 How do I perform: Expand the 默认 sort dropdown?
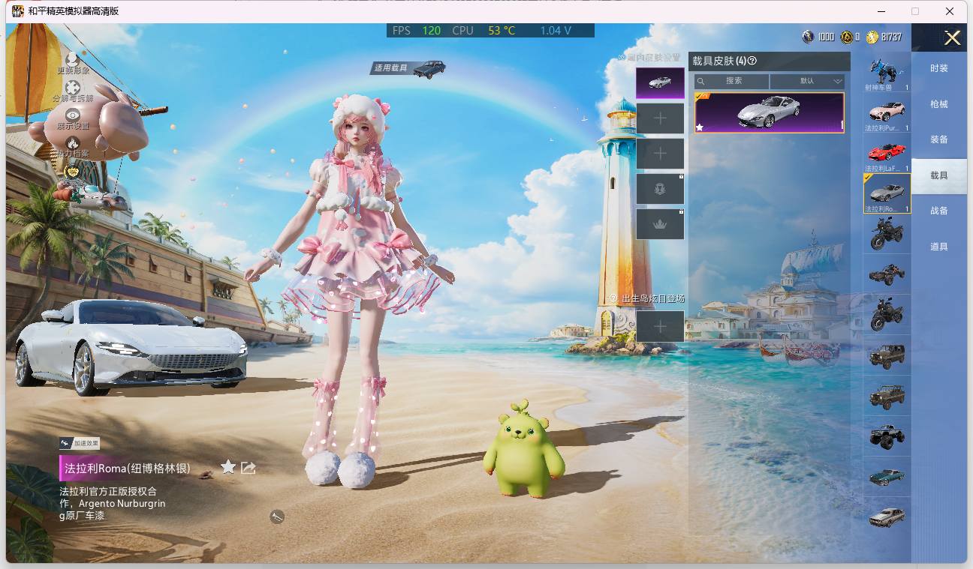(x=808, y=81)
